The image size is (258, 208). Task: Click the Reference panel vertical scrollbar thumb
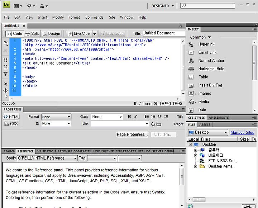(182, 176)
